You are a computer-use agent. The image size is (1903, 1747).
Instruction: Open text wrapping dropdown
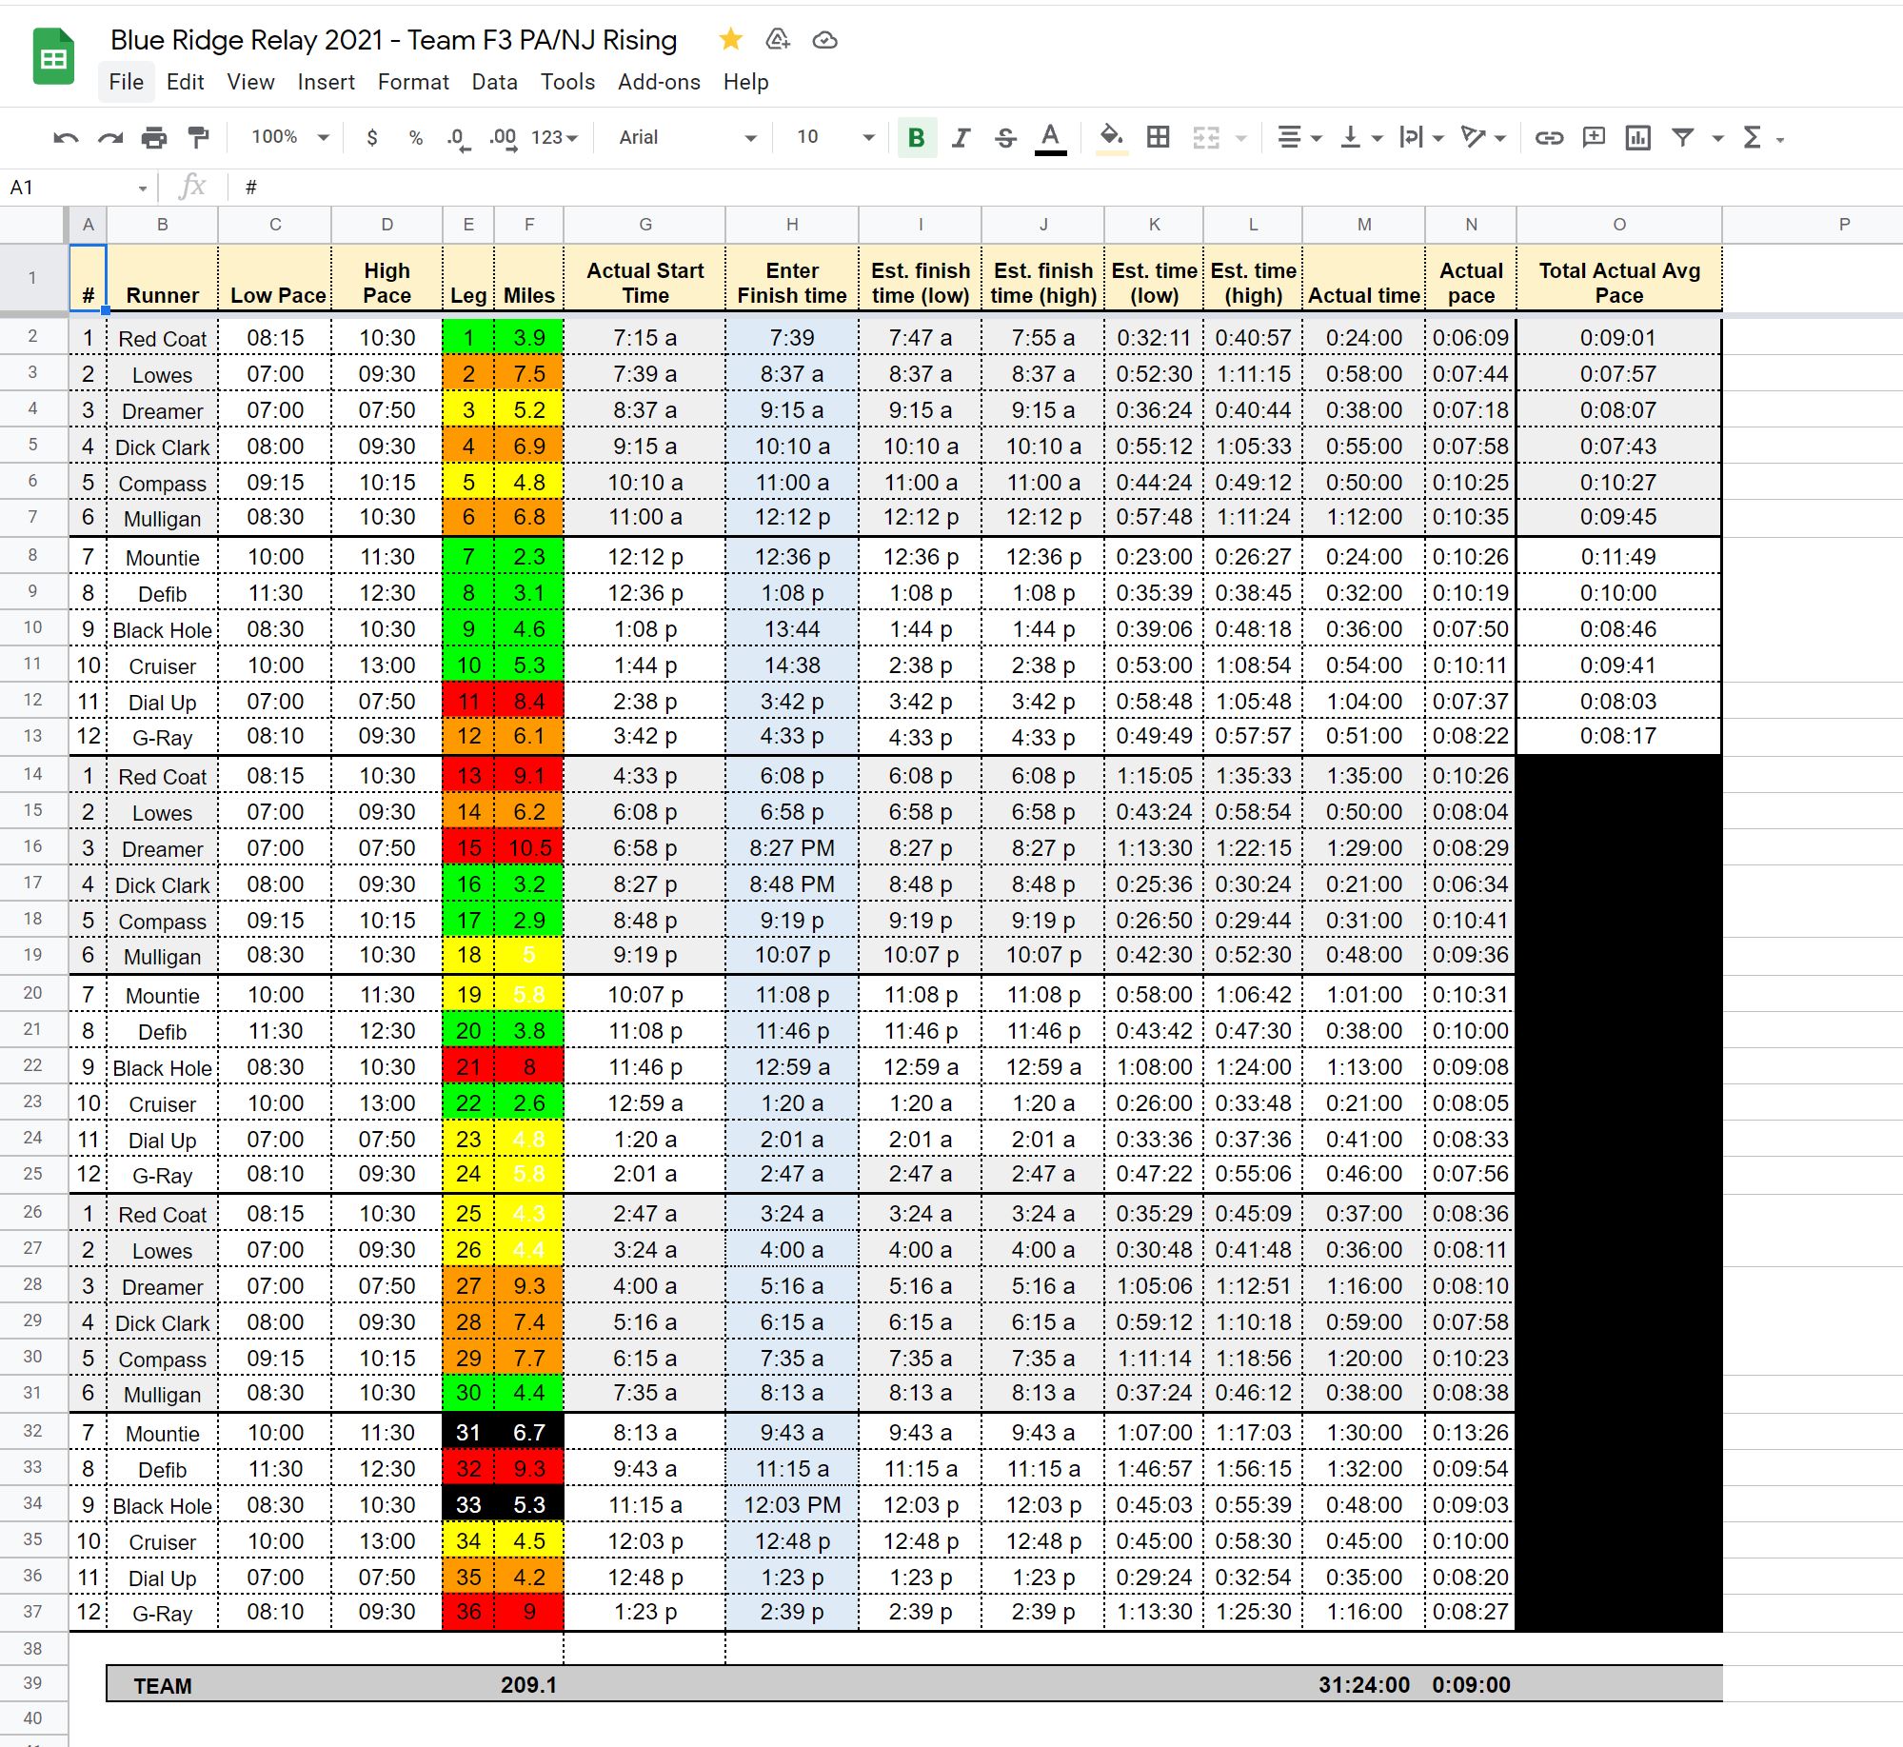pos(1422,138)
